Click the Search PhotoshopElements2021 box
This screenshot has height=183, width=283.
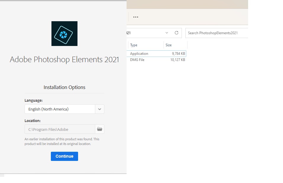[x=216, y=33]
